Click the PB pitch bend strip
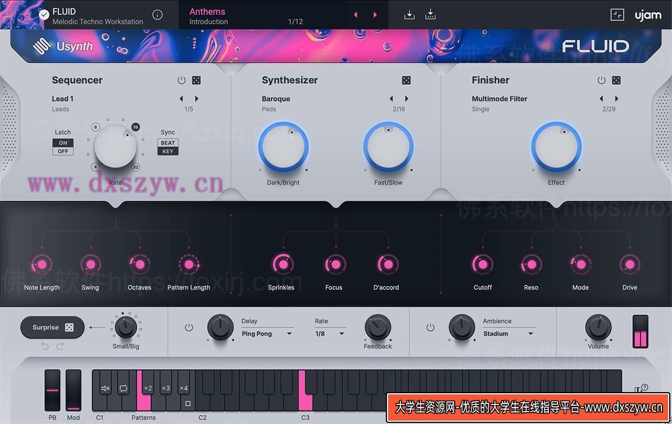 tap(53, 390)
